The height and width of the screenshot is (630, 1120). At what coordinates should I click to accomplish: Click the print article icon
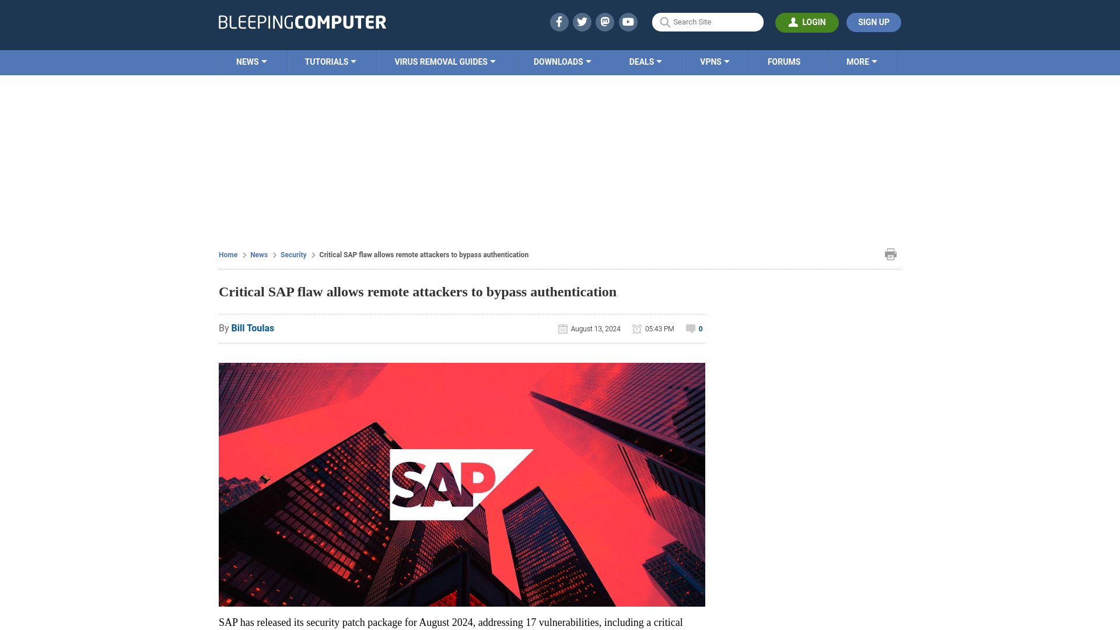pyautogui.click(x=891, y=254)
